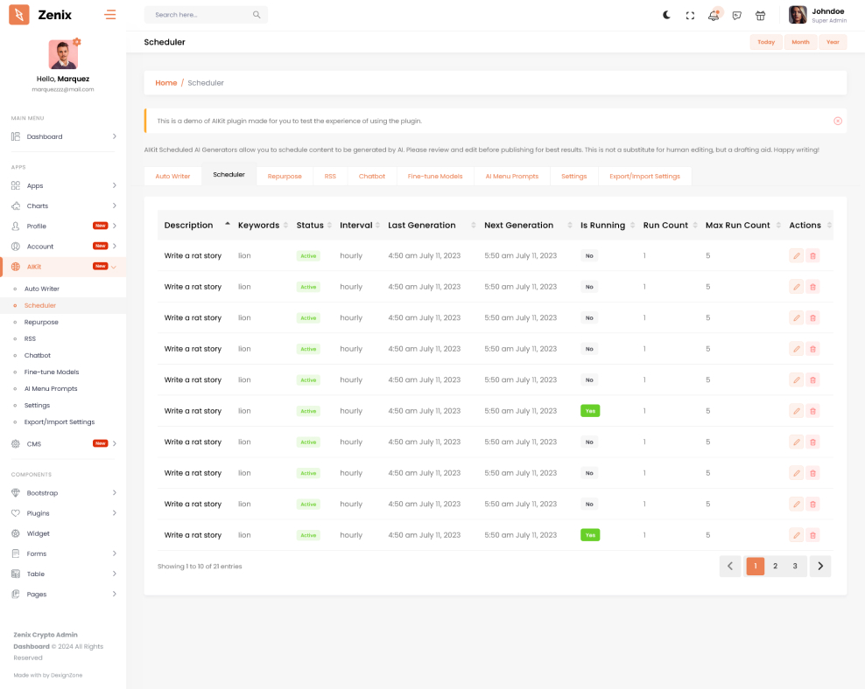Open the chat messages icon
865x689 pixels.
click(737, 15)
